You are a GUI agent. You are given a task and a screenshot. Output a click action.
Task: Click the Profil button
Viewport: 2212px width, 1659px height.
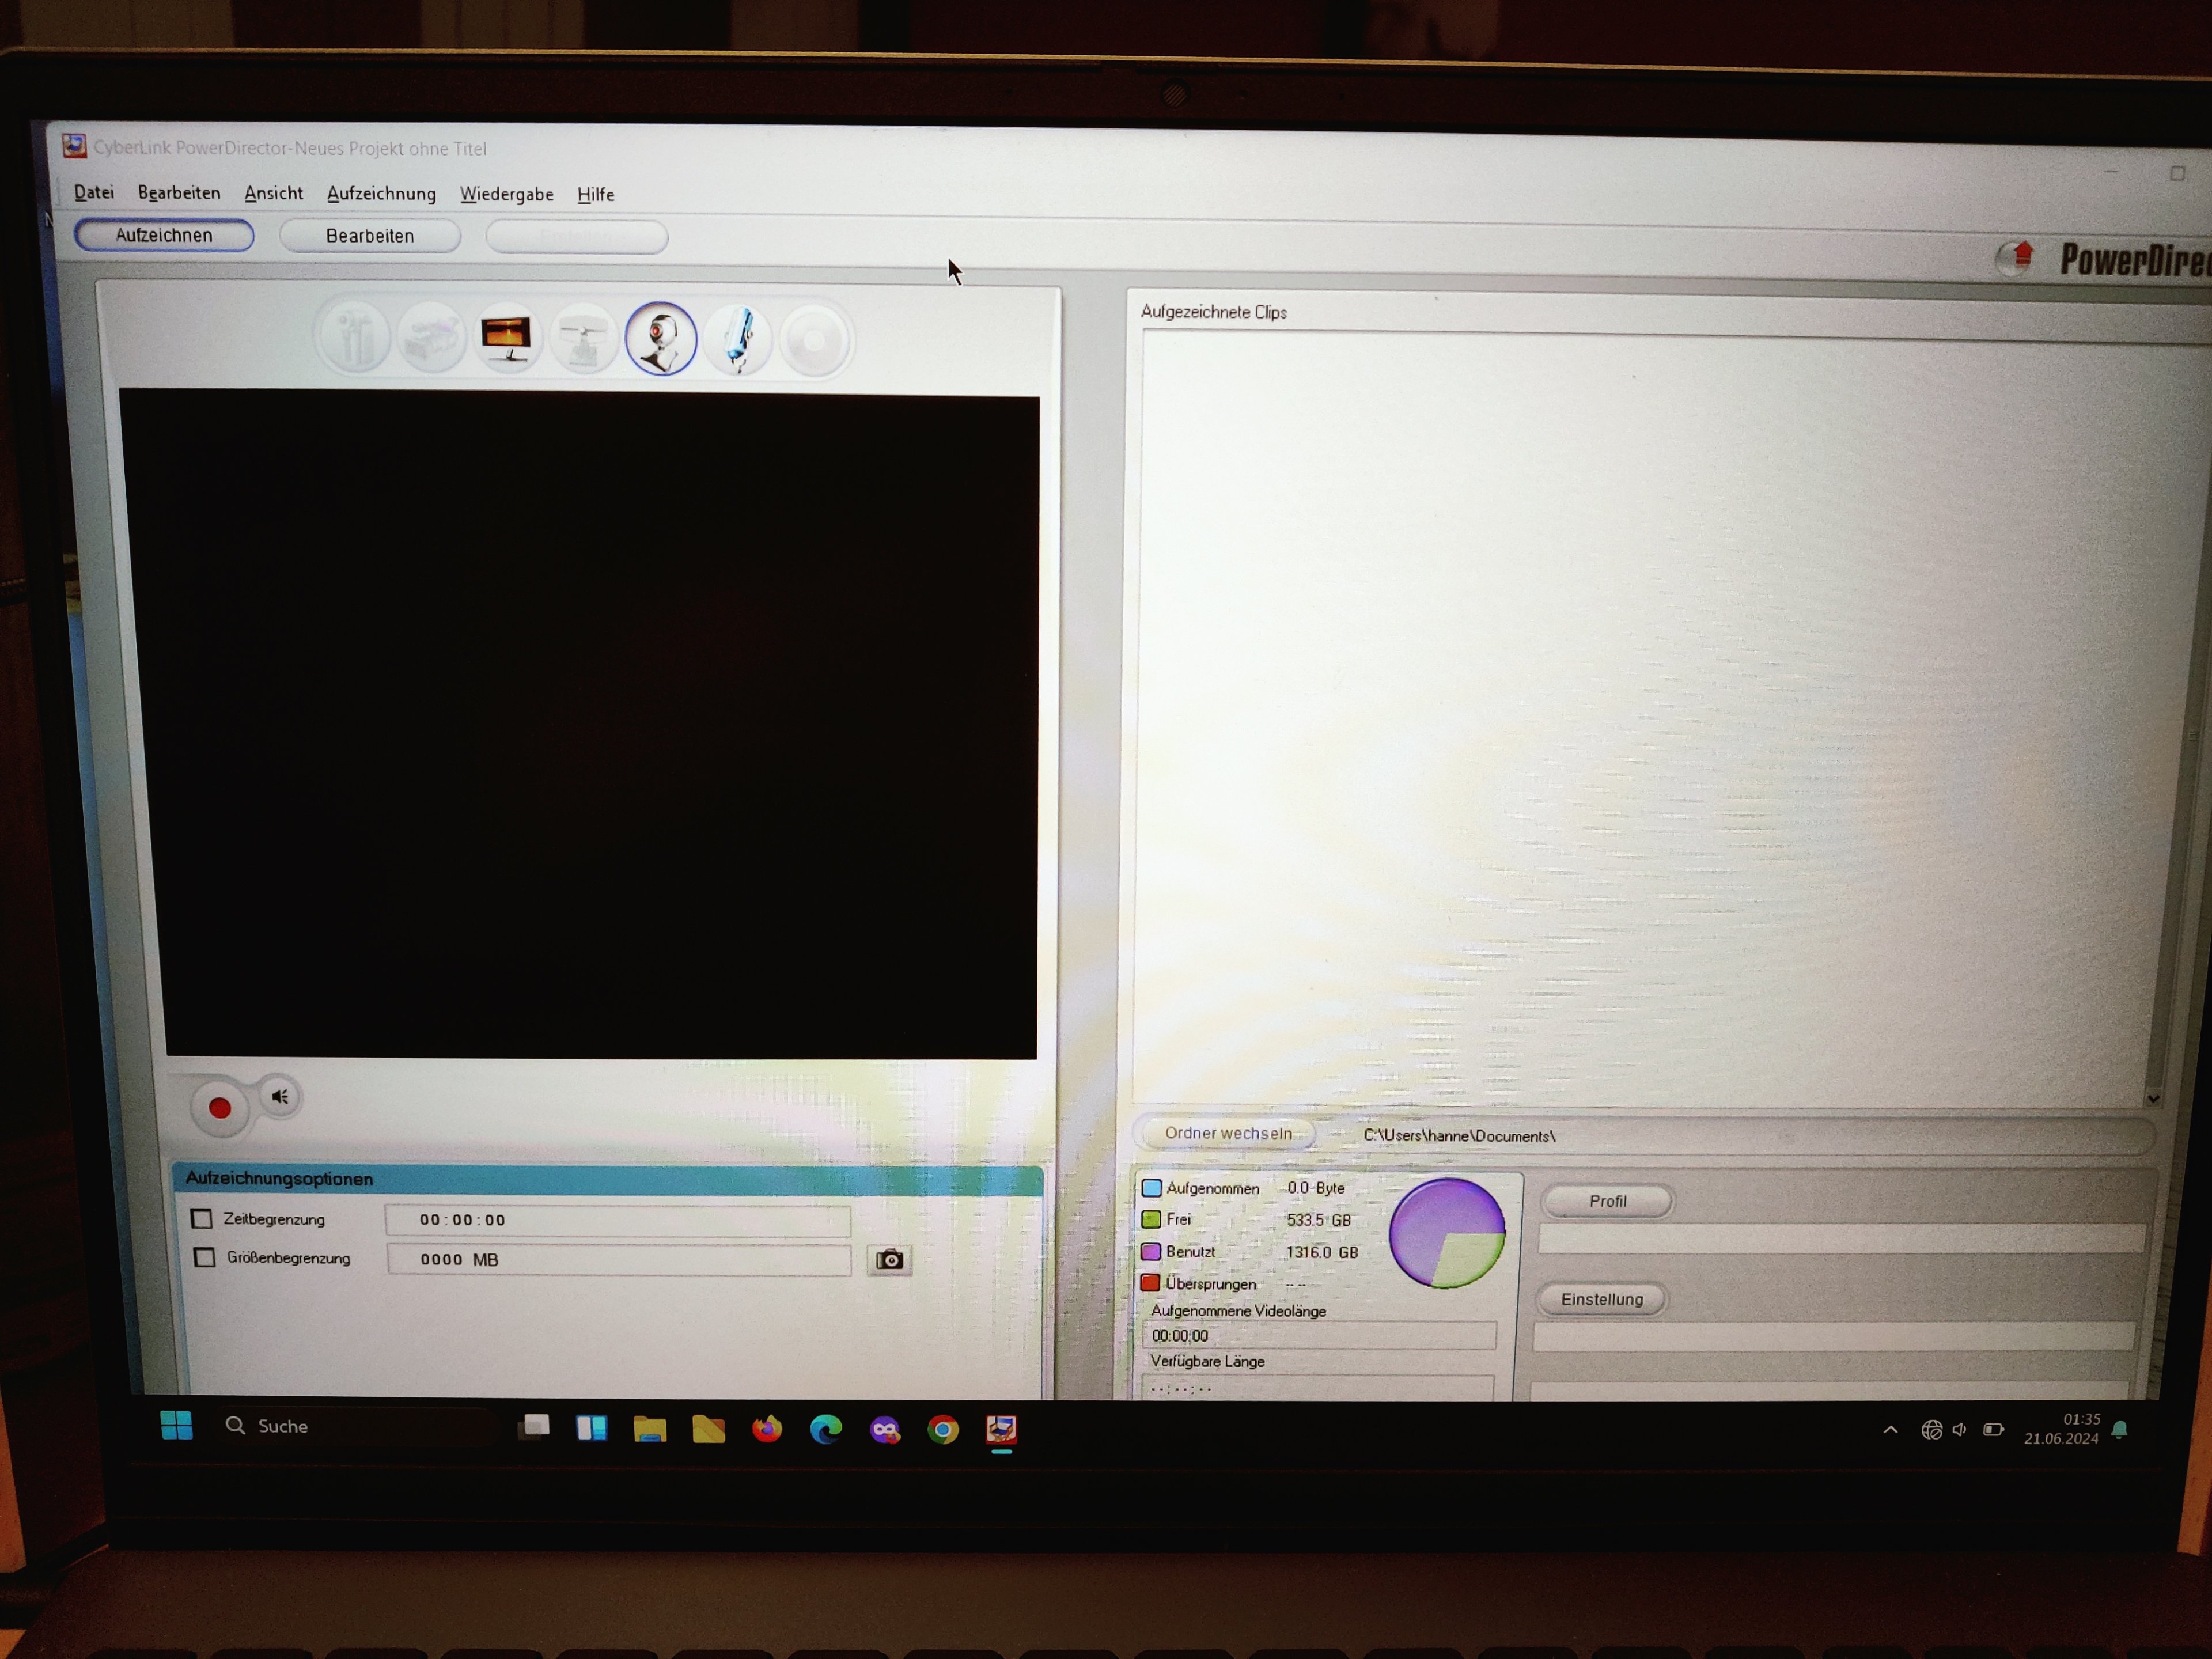[1607, 1201]
